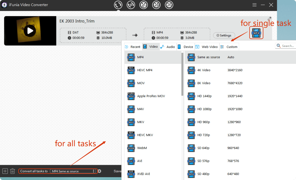The width and height of the screenshot is (296, 180).
Task: Open the hamburger menu icon
Action: pos(254,5)
